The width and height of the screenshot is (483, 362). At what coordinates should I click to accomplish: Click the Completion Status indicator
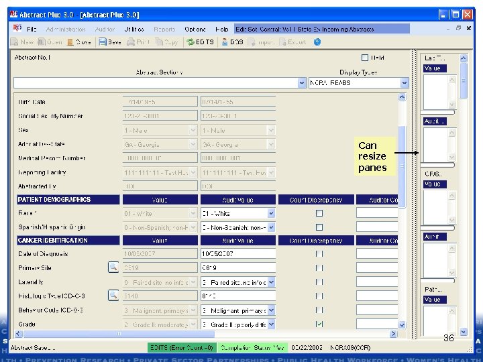pos(252,348)
